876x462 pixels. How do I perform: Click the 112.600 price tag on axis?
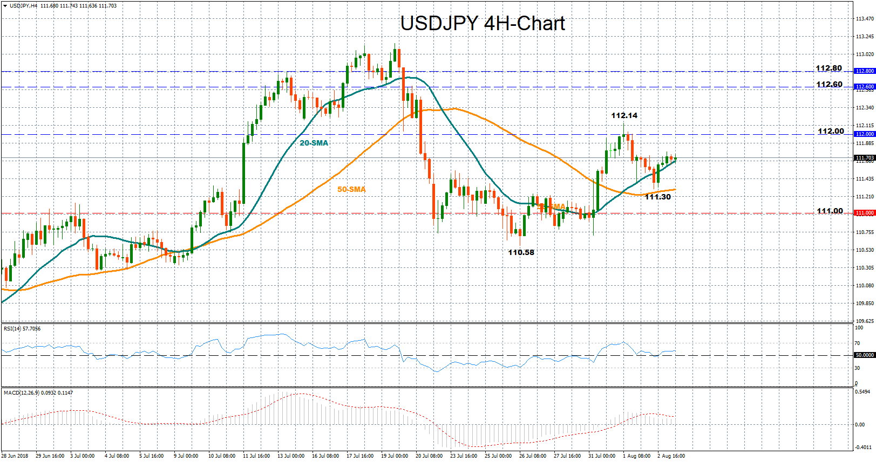pyautogui.click(x=865, y=86)
